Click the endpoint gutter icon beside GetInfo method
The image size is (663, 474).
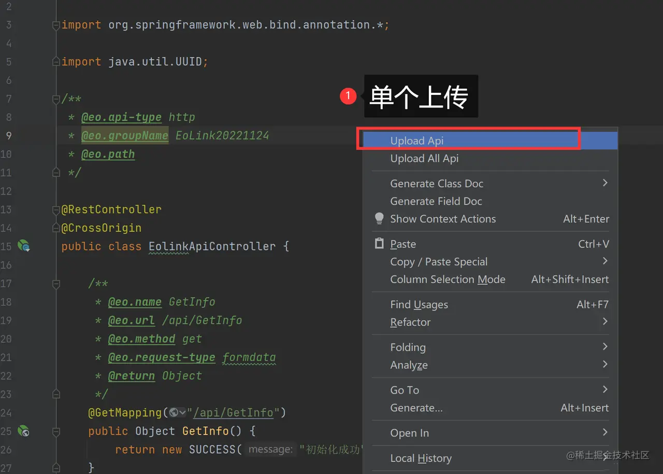coord(23,431)
